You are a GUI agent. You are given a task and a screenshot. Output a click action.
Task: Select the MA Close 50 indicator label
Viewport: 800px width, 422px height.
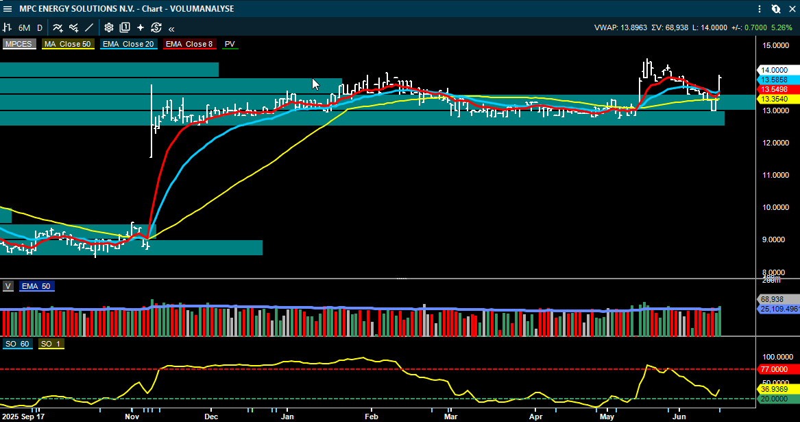point(67,44)
